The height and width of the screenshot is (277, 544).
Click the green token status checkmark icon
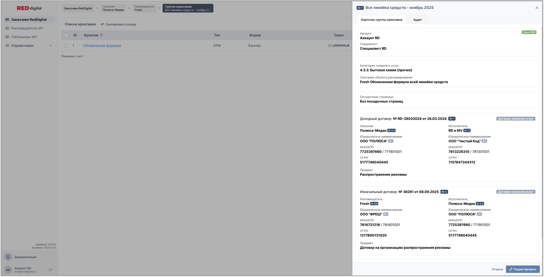pyautogui.click(x=329, y=45)
